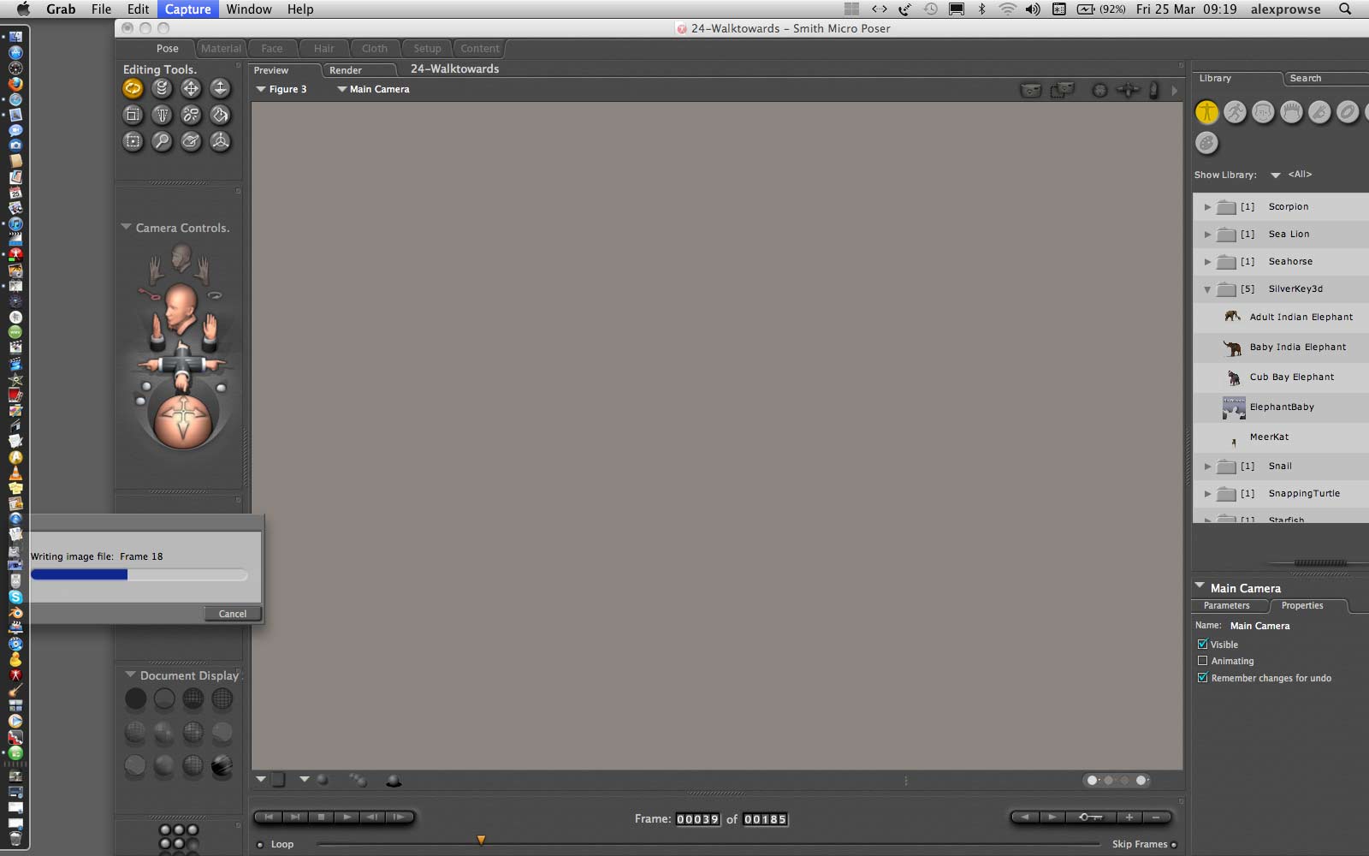Switch to the Material room tab
The width and height of the screenshot is (1369, 856).
221,49
